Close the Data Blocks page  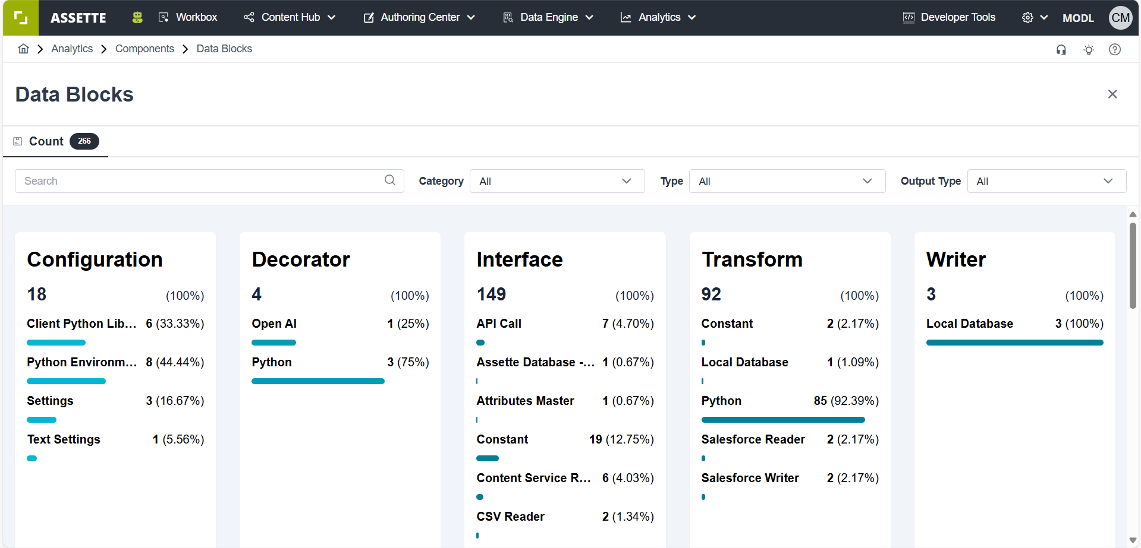[1112, 94]
